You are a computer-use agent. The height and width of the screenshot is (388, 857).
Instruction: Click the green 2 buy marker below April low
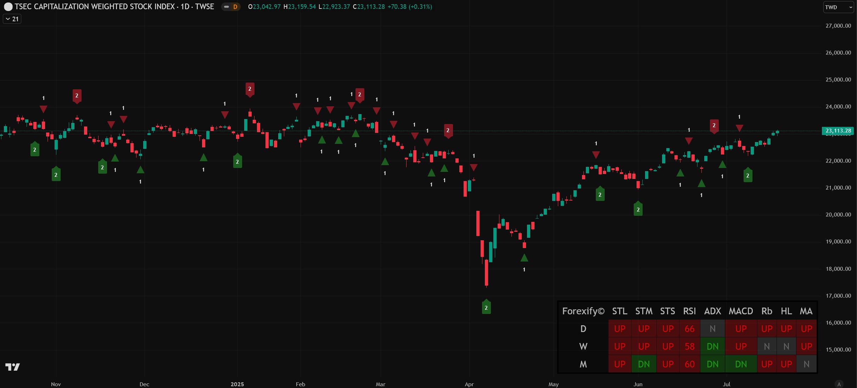pos(486,307)
